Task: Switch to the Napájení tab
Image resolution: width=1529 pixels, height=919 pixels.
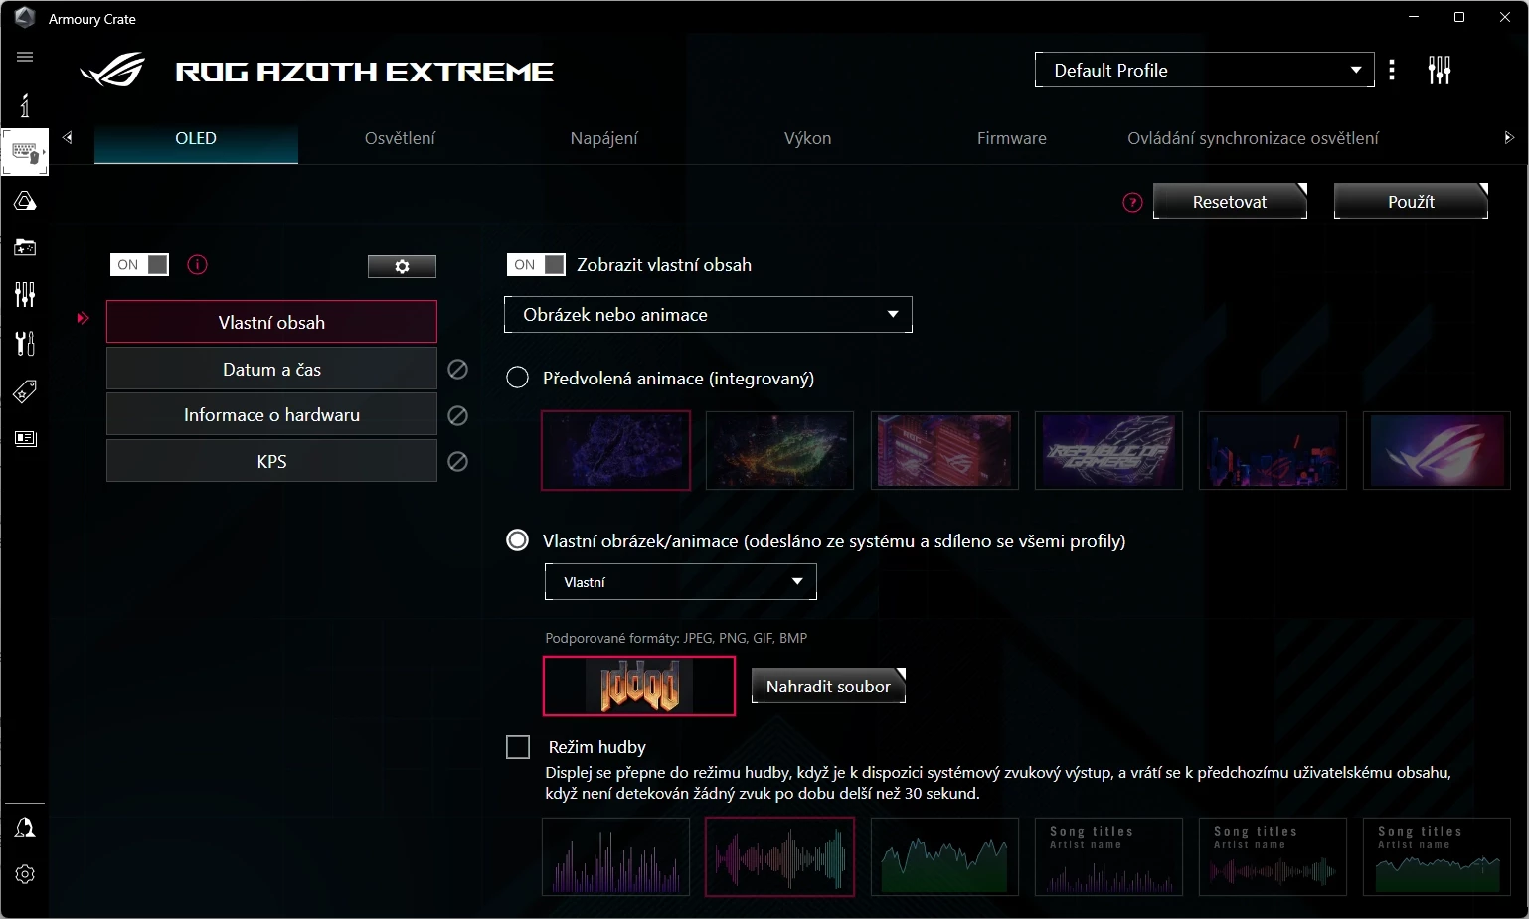Action: pos(604,139)
